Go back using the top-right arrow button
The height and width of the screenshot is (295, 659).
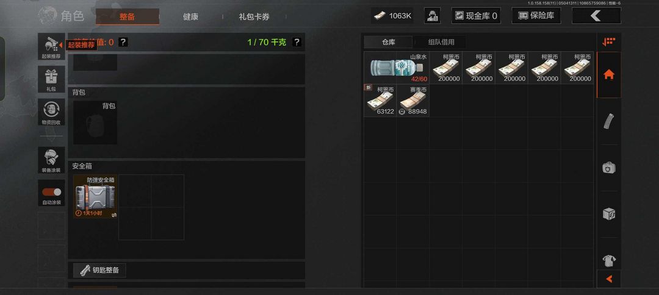(x=596, y=16)
